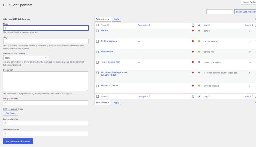Click the top Apply button
The image size is (256, 147).
pos(116,19)
